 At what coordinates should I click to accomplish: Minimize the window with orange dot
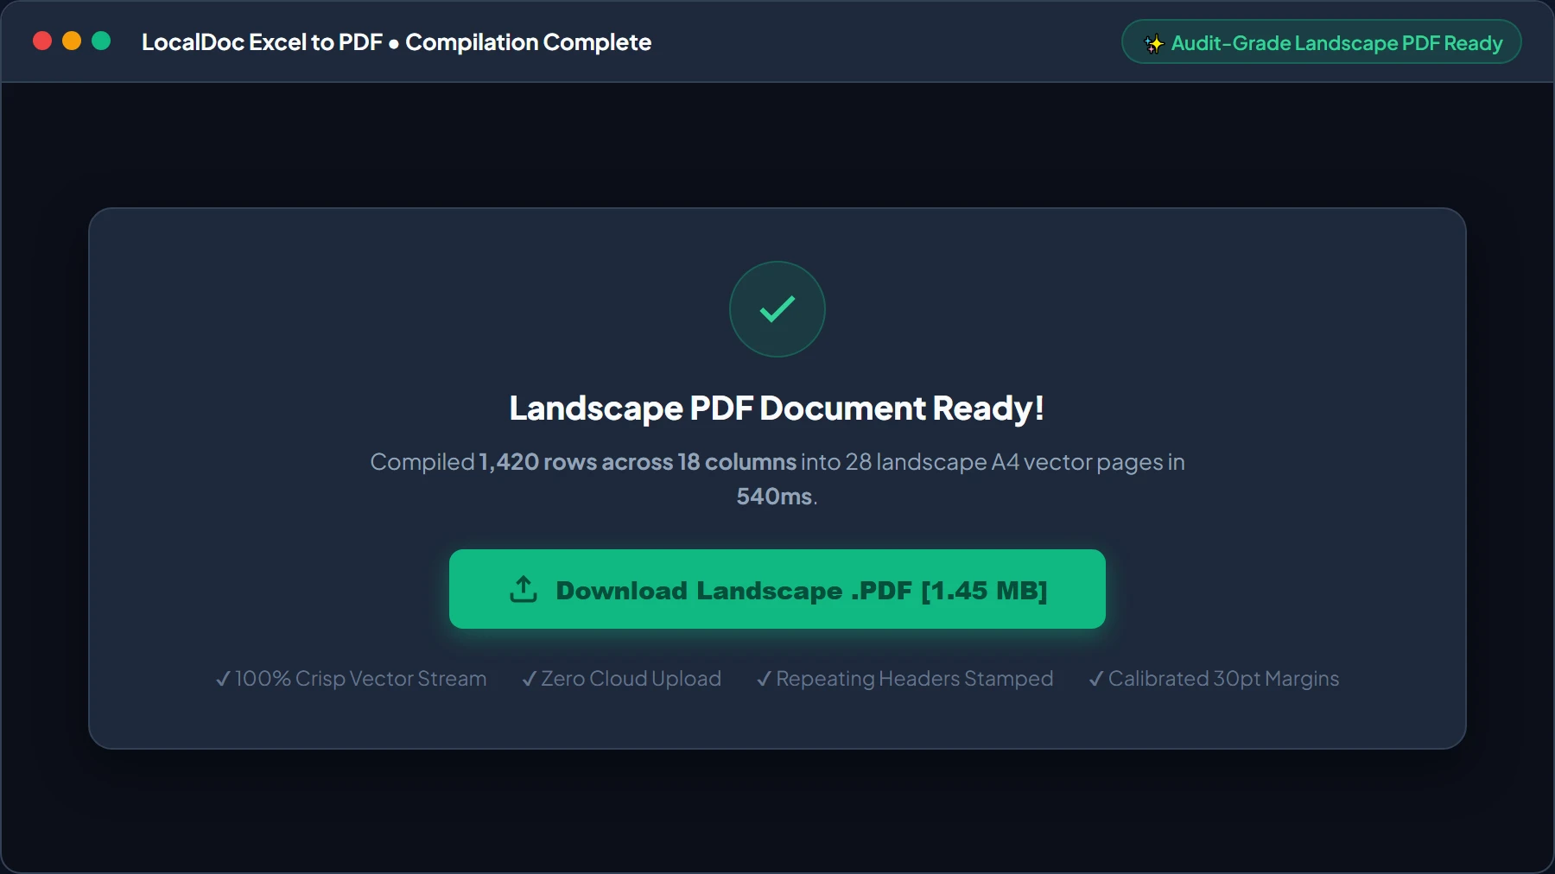click(72, 41)
